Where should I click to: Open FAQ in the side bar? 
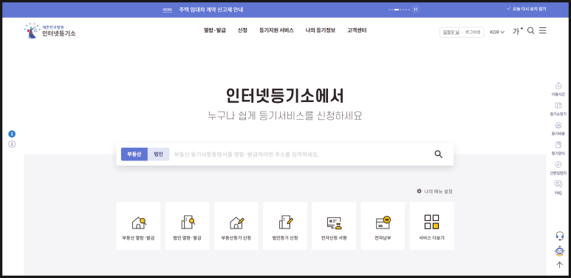coord(558,188)
